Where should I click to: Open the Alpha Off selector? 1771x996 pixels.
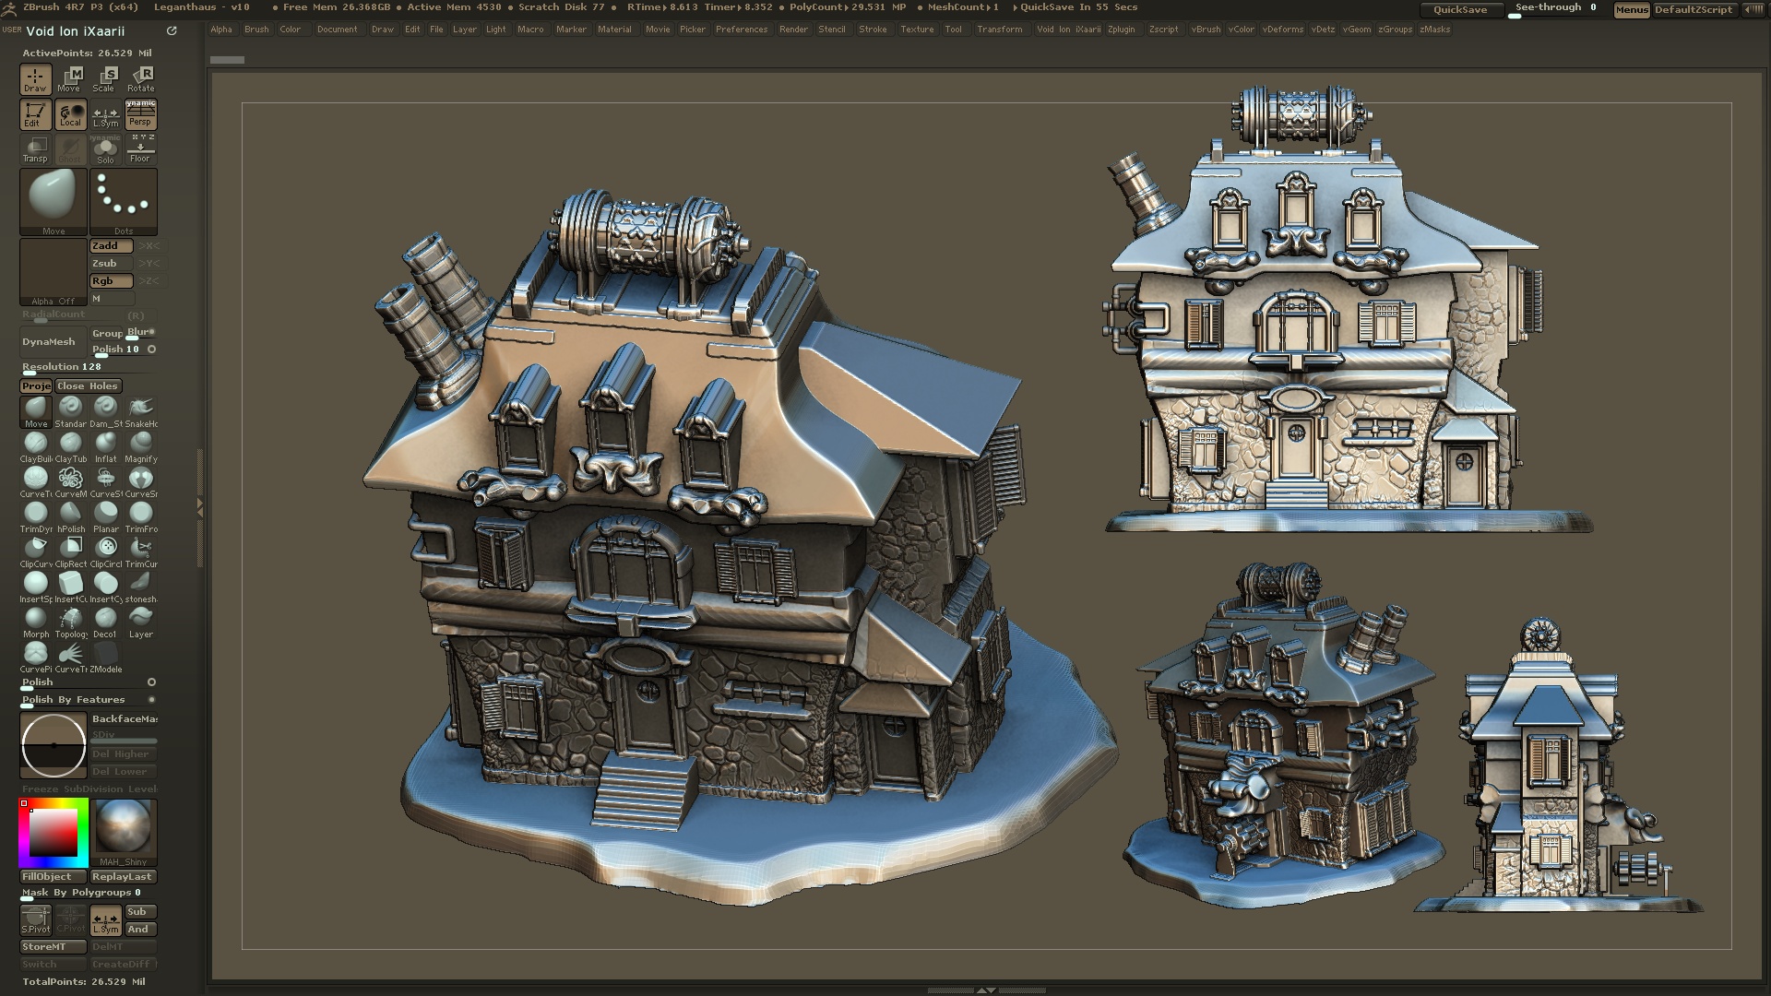(53, 270)
